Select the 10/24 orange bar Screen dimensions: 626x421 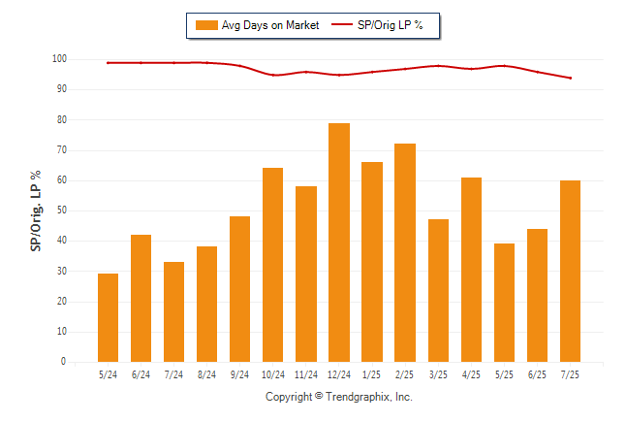[272, 265]
